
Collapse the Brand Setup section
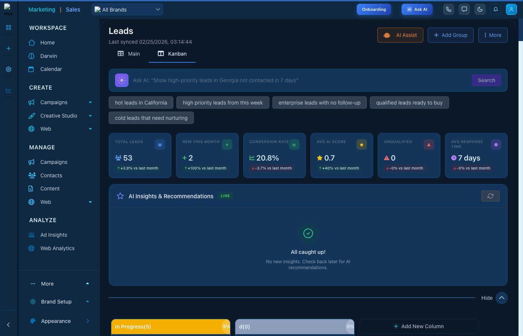point(87,302)
